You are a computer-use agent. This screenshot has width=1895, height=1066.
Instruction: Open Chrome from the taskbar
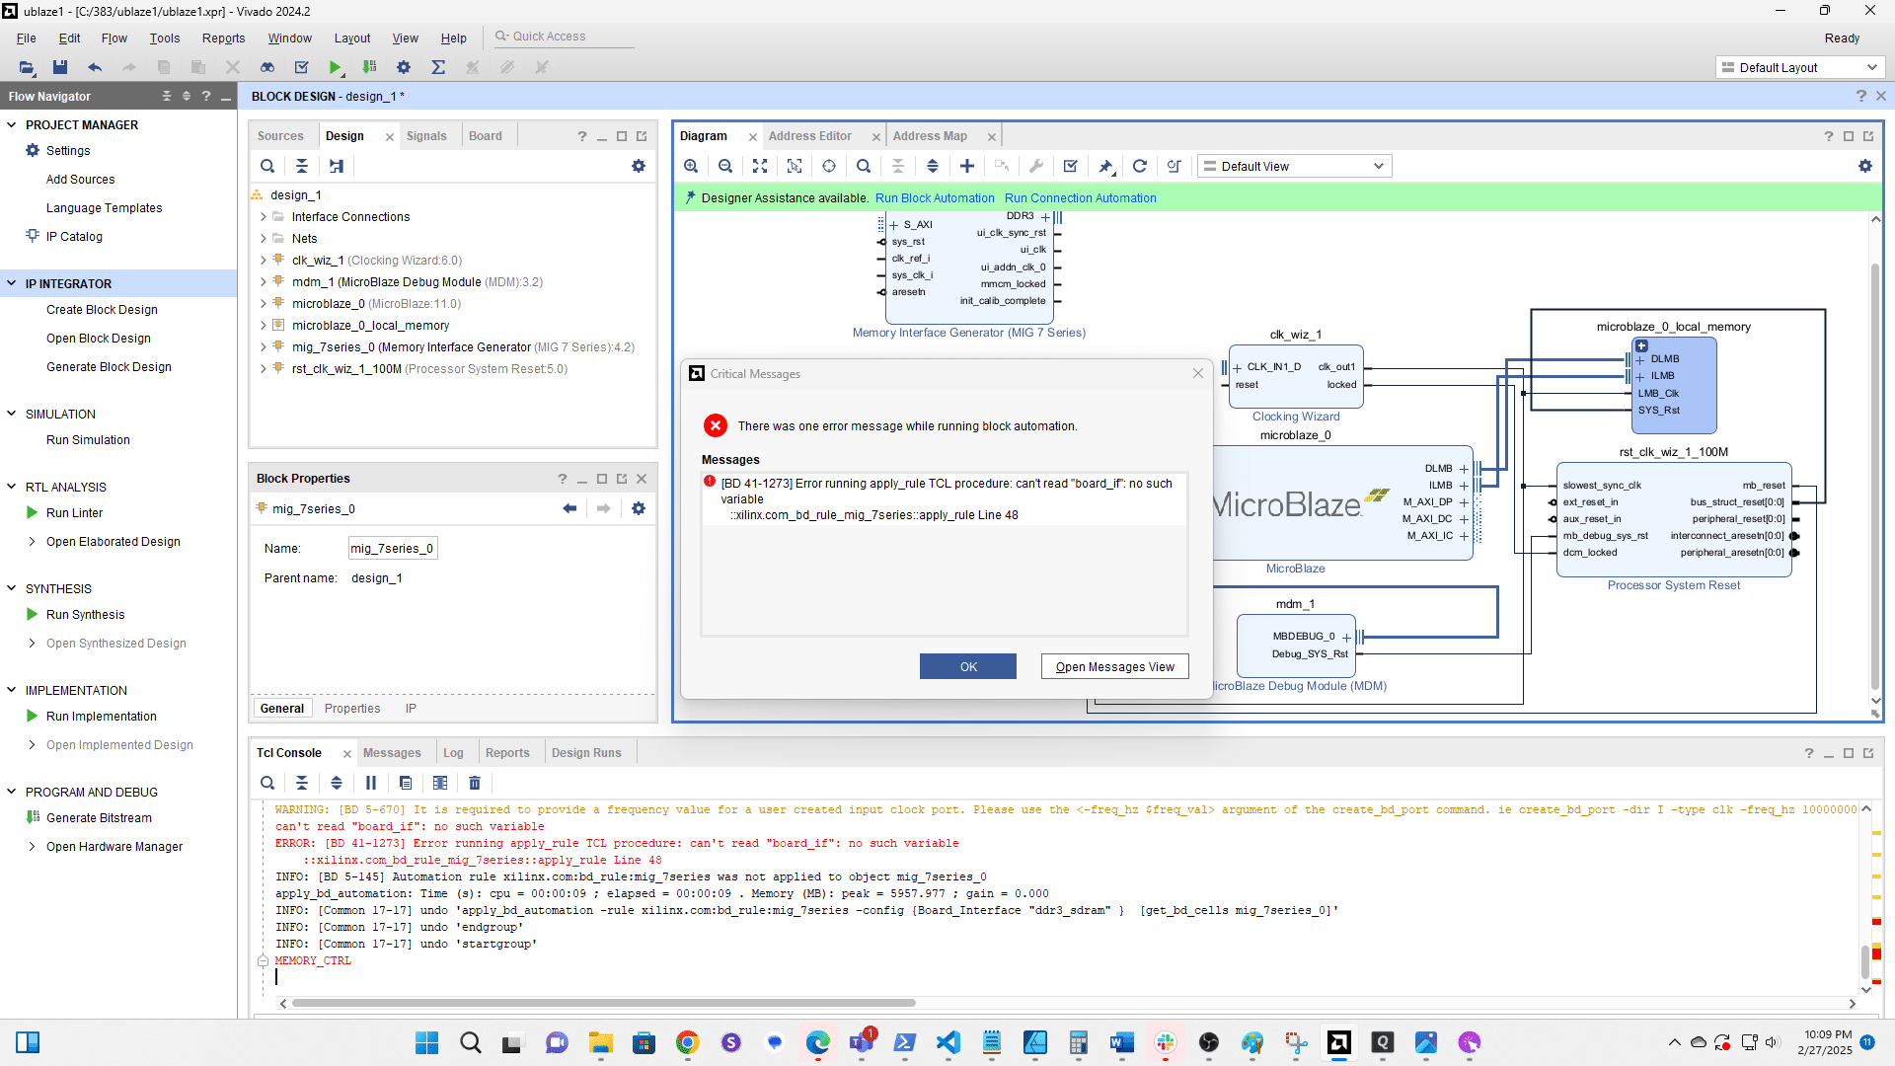688,1042
